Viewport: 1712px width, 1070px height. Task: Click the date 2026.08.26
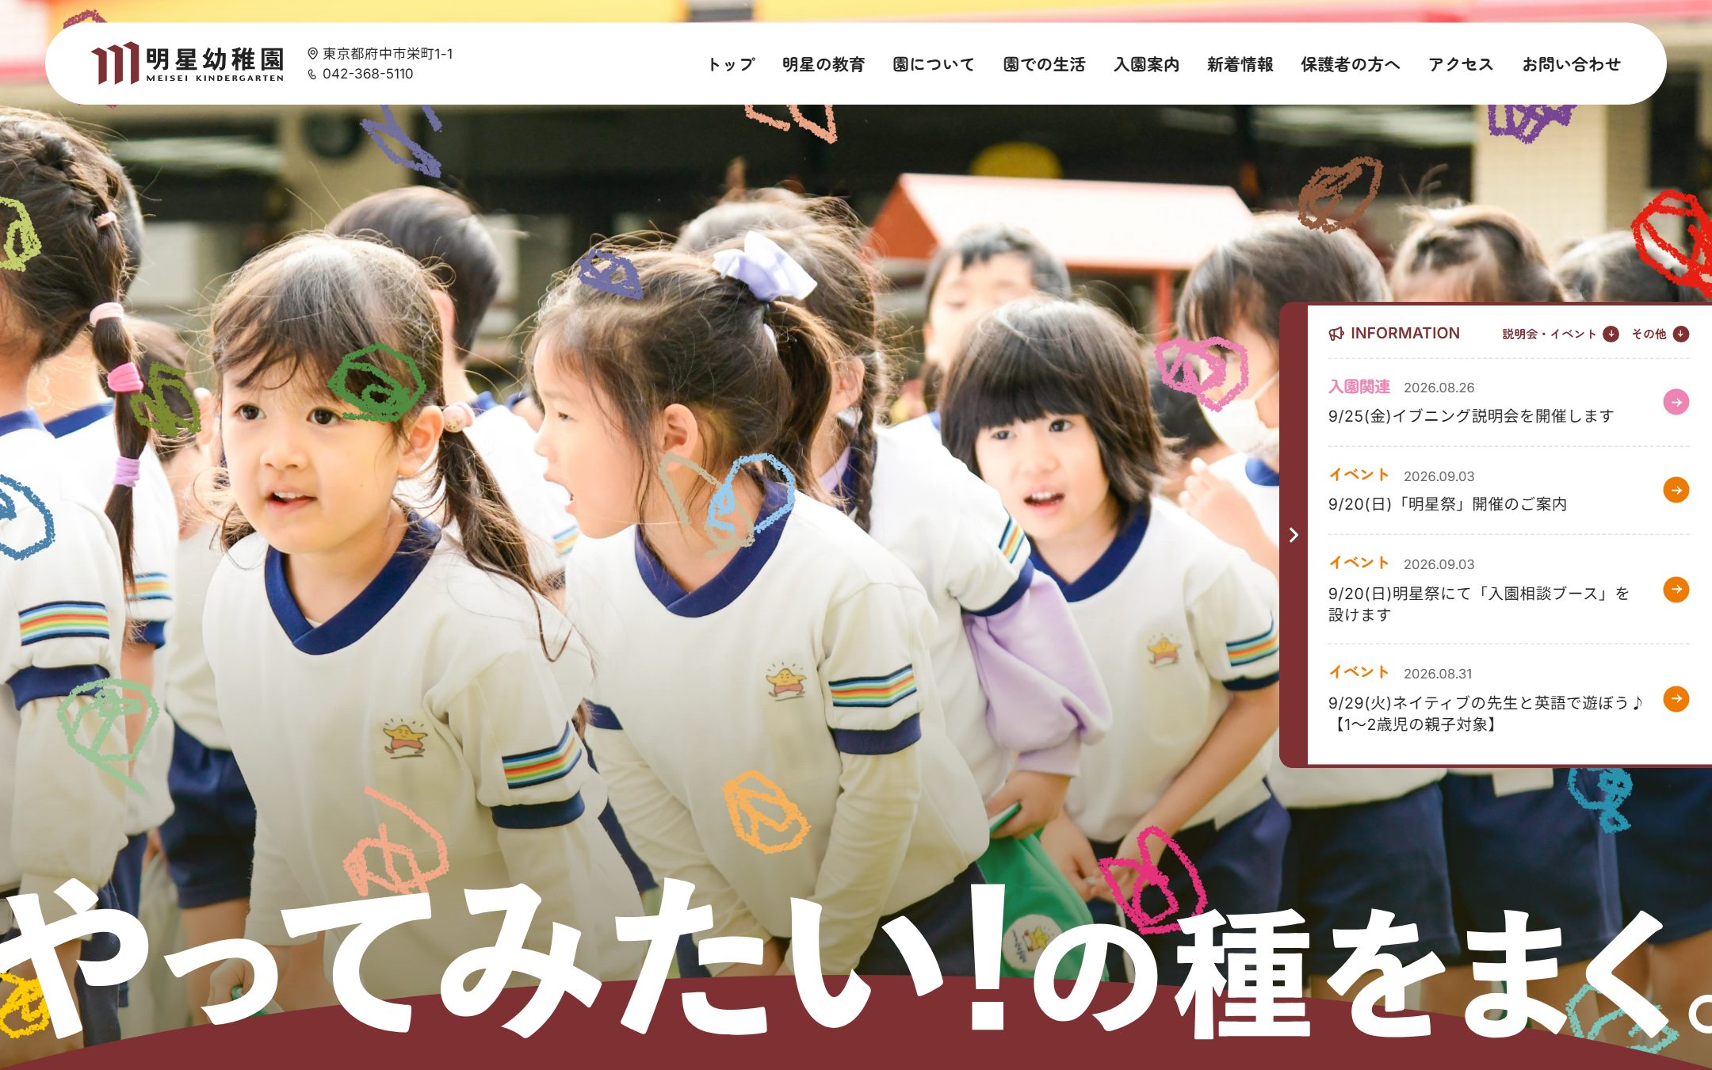1439,388
